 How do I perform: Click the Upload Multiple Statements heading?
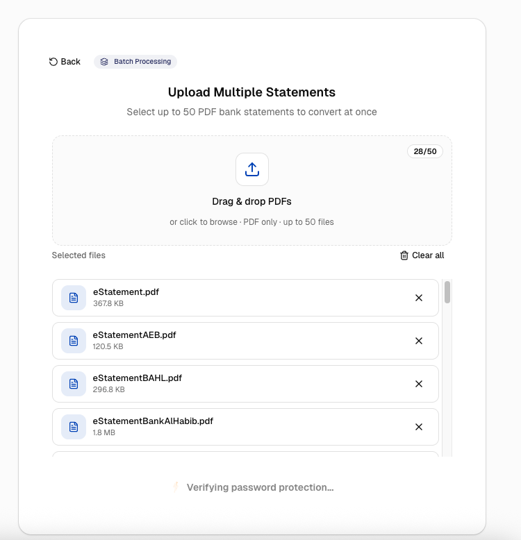(x=252, y=92)
